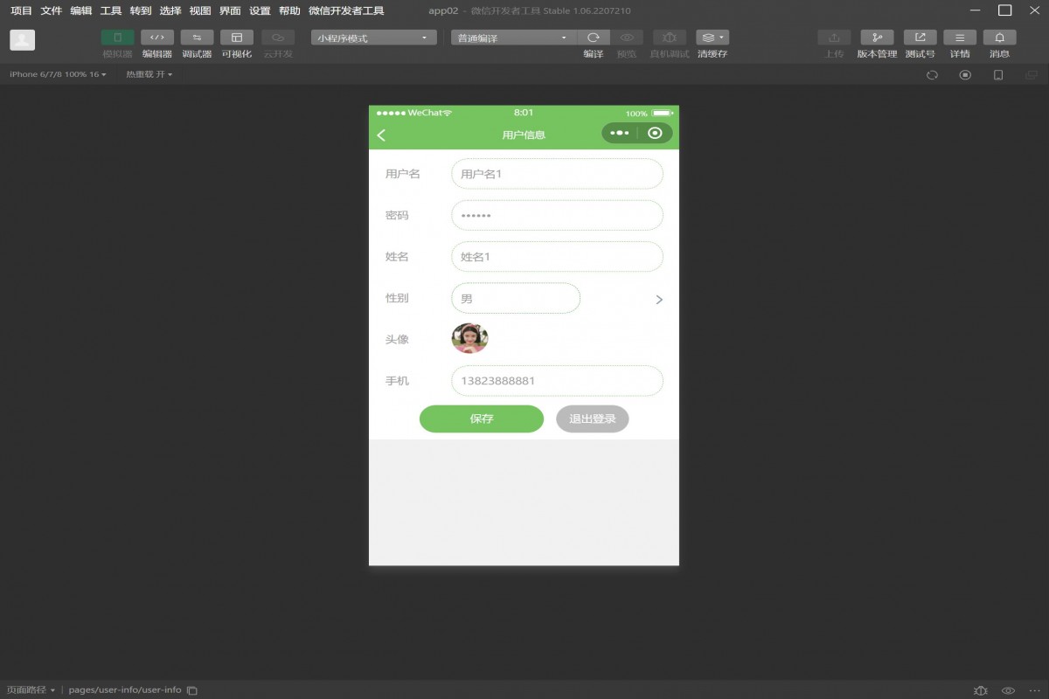This screenshot has width=1049, height=699.
Task: Open the clear cache layers icon
Action: coord(712,38)
